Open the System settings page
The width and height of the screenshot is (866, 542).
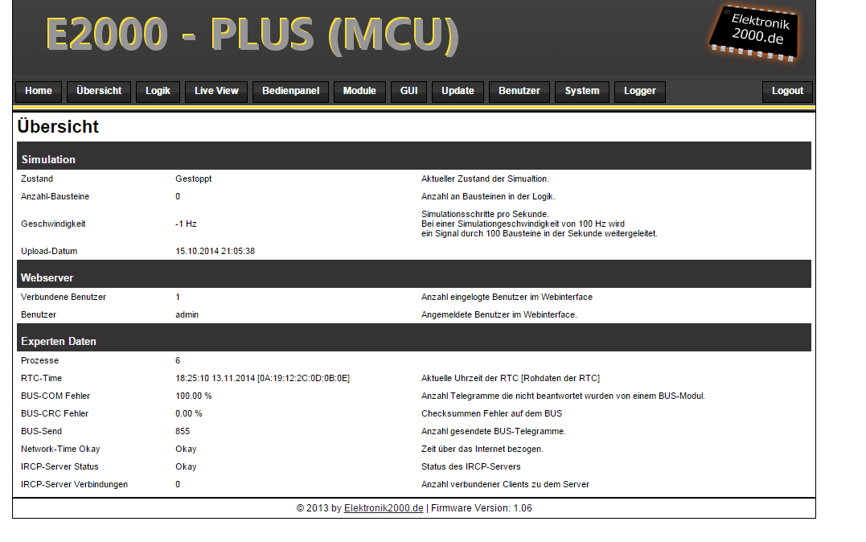[x=581, y=92]
